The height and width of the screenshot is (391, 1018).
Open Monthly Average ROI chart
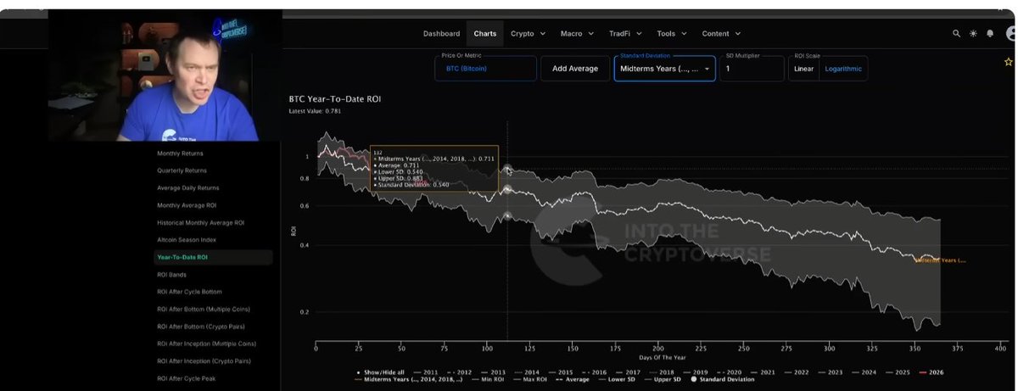[187, 205]
